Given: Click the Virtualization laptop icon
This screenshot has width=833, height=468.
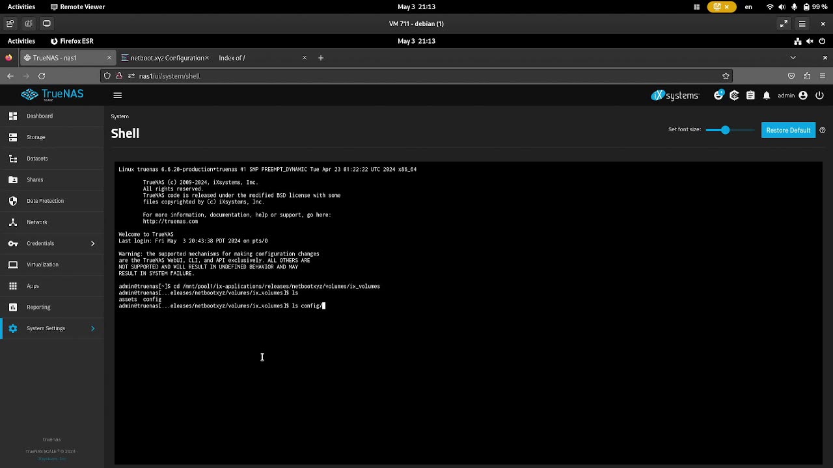Looking at the screenshot, I should (x=13, y=265).
